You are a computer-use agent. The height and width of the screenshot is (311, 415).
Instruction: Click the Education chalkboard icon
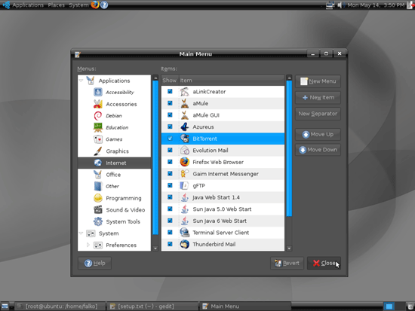point(98,127)
